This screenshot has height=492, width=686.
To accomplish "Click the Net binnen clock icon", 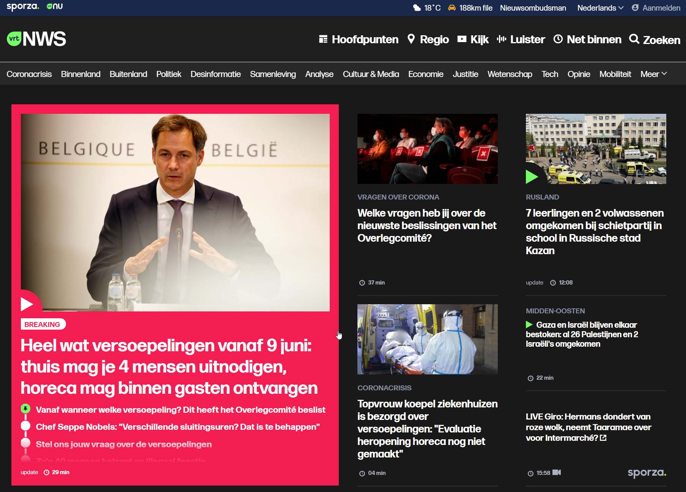I will click(x=558, y=39).
